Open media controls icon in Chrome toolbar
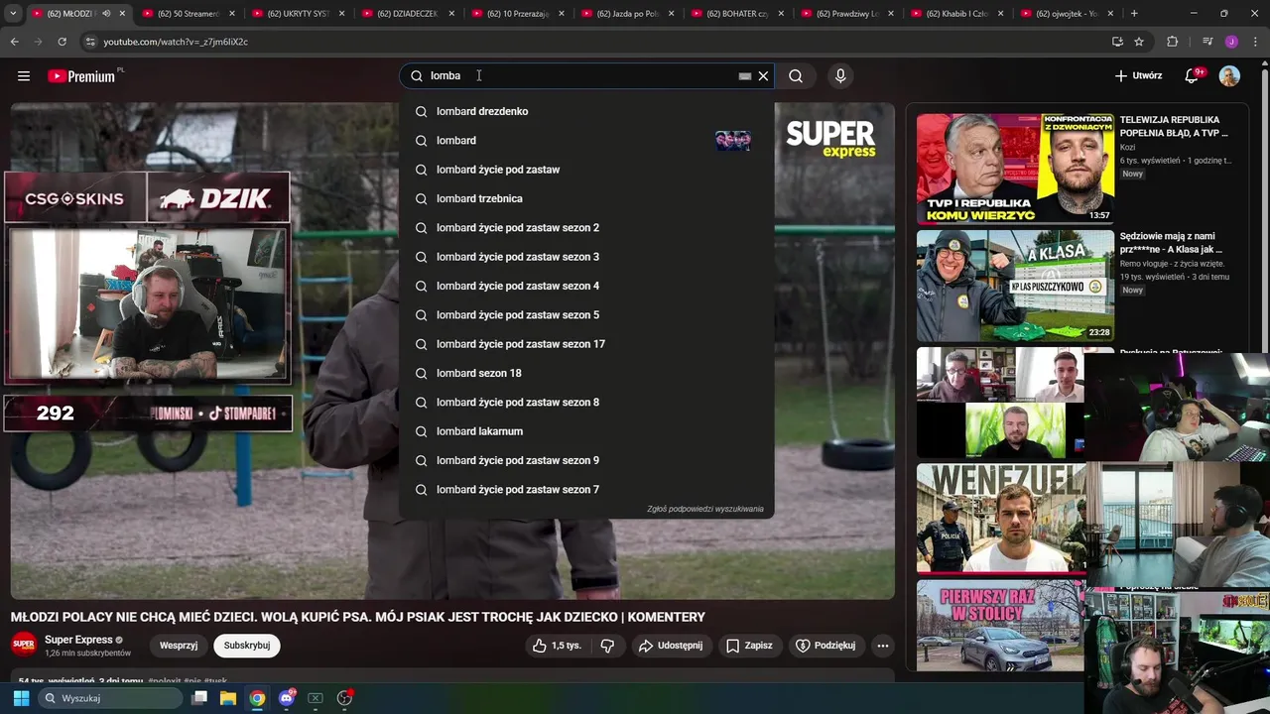The height and width of the screenshot is (714, 1270). 1206,42
